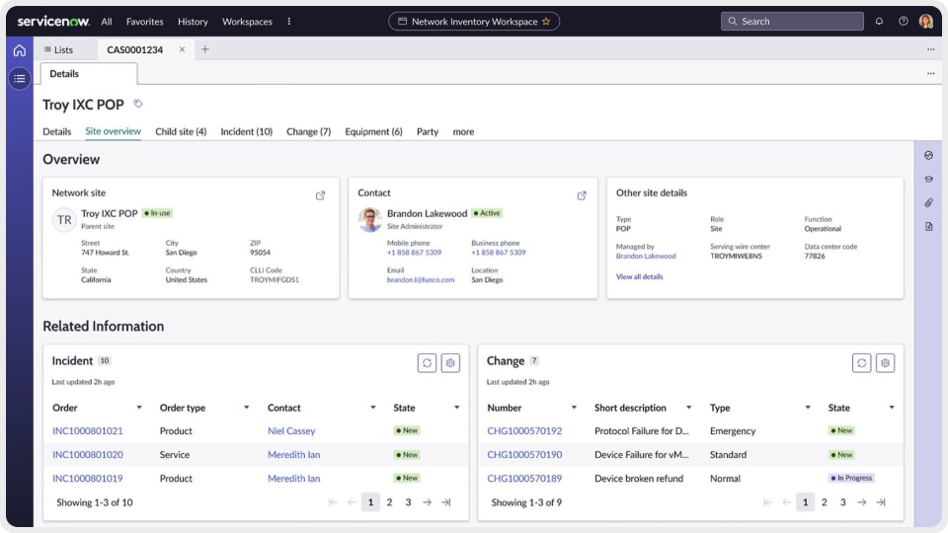Open Change list settings gear
The height and width of the screenshot is (533, 948).
tap(885, 363)
